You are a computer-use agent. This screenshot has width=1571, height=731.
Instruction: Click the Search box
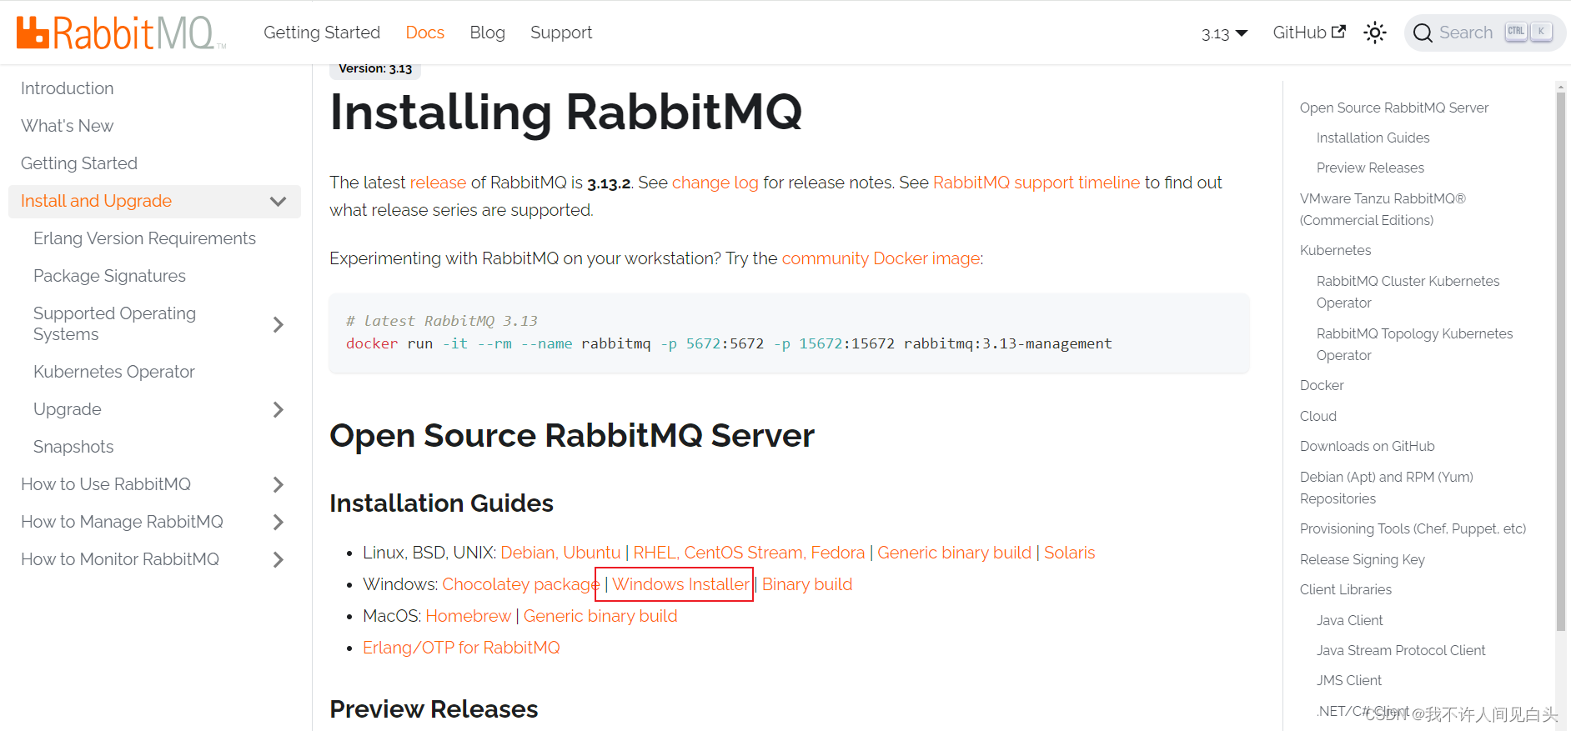click(1484, 33)
